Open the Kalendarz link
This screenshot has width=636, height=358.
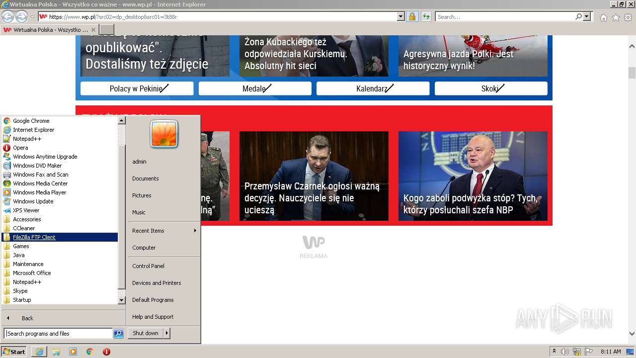373,89
